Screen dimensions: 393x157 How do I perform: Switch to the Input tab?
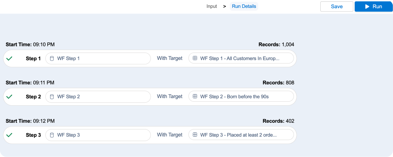[x=212, y=6]
